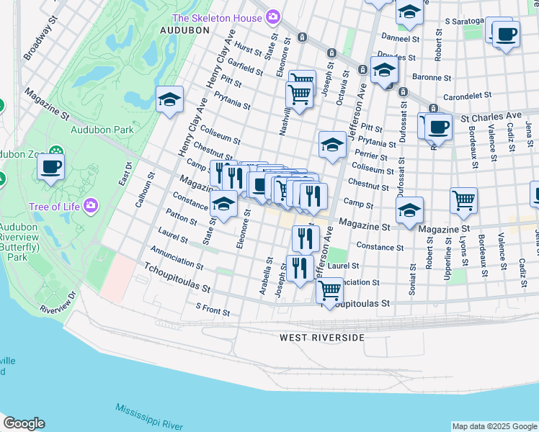Open the shopping cart marker near Upperline St

tap(463, 199)
